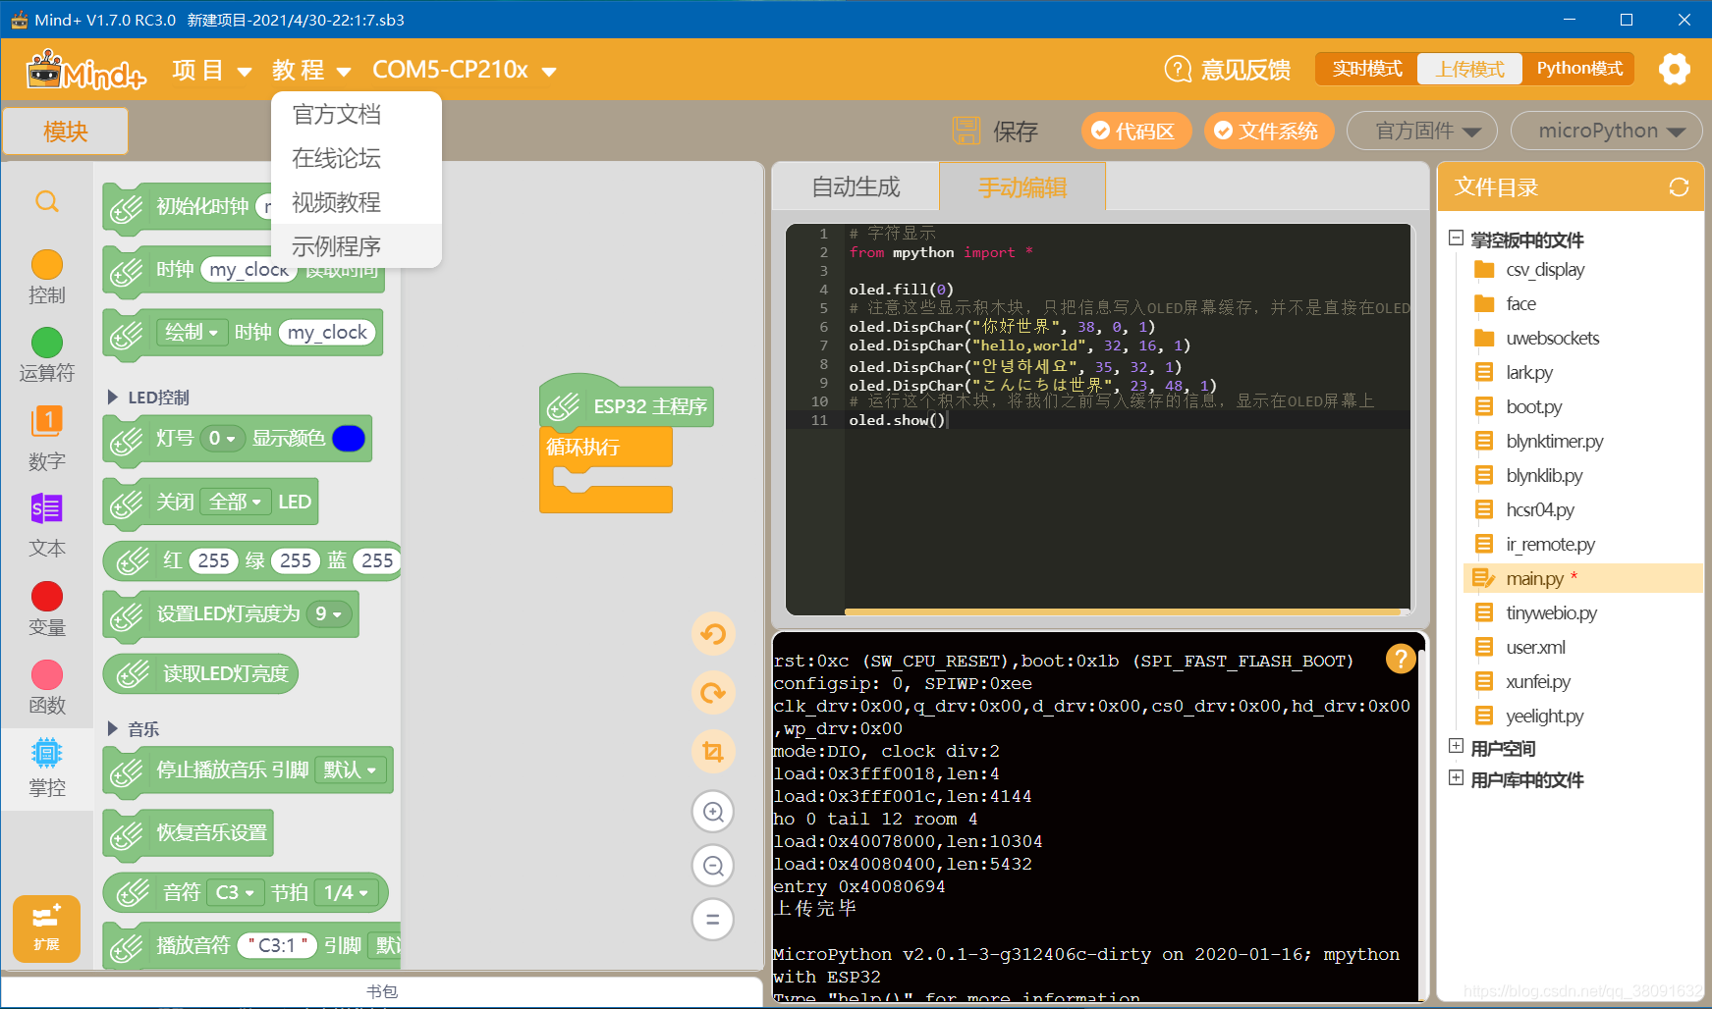Reset workspace zoom with equals icon
The image size is (1712, 1009).
click(713, 920)
